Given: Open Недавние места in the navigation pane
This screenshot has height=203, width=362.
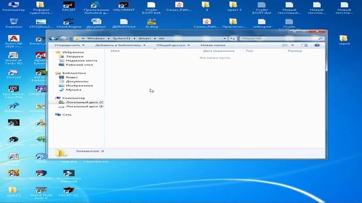Looking at the screenshot, I should (78, 60).
